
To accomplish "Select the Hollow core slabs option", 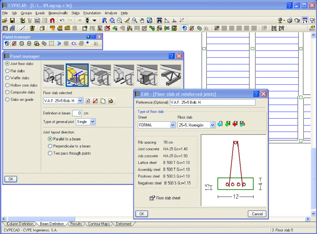I will (7, 85).
